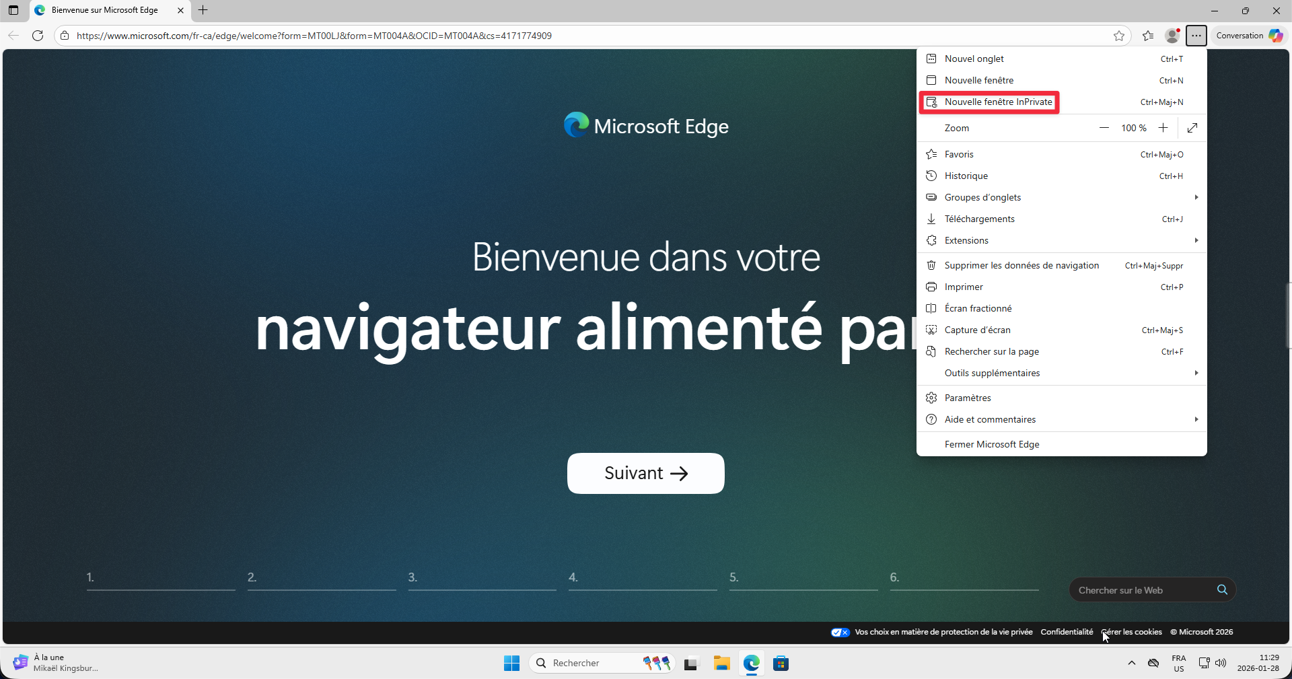Click the address bar URL field
Viewport: 1292px width, 679px height.
592,36
